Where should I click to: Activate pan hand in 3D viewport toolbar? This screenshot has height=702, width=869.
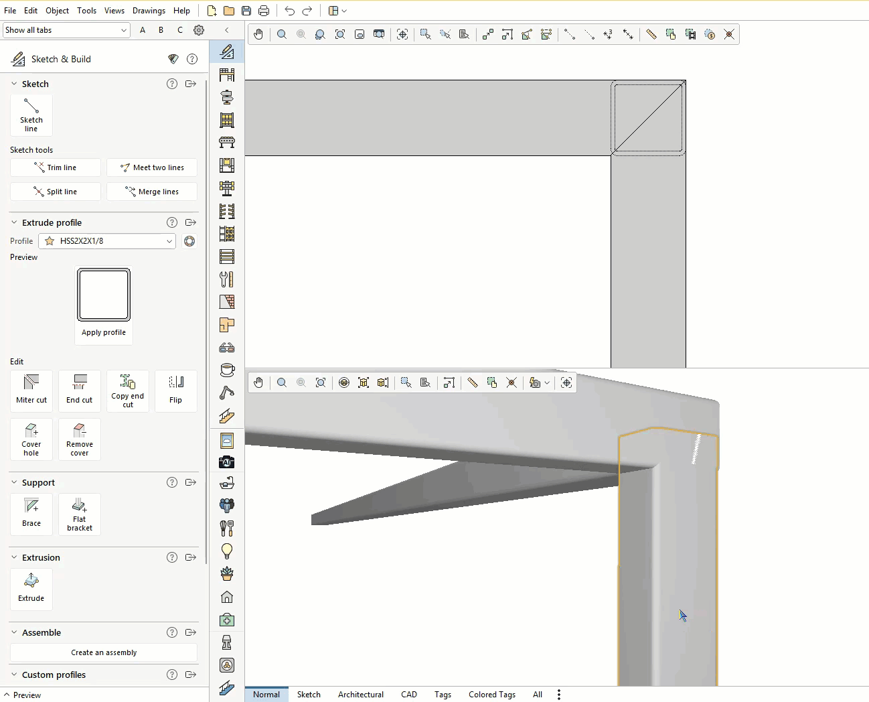click(x=258, y=382)
